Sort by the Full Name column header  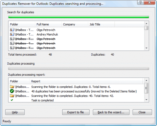click(x=48, y=24)
